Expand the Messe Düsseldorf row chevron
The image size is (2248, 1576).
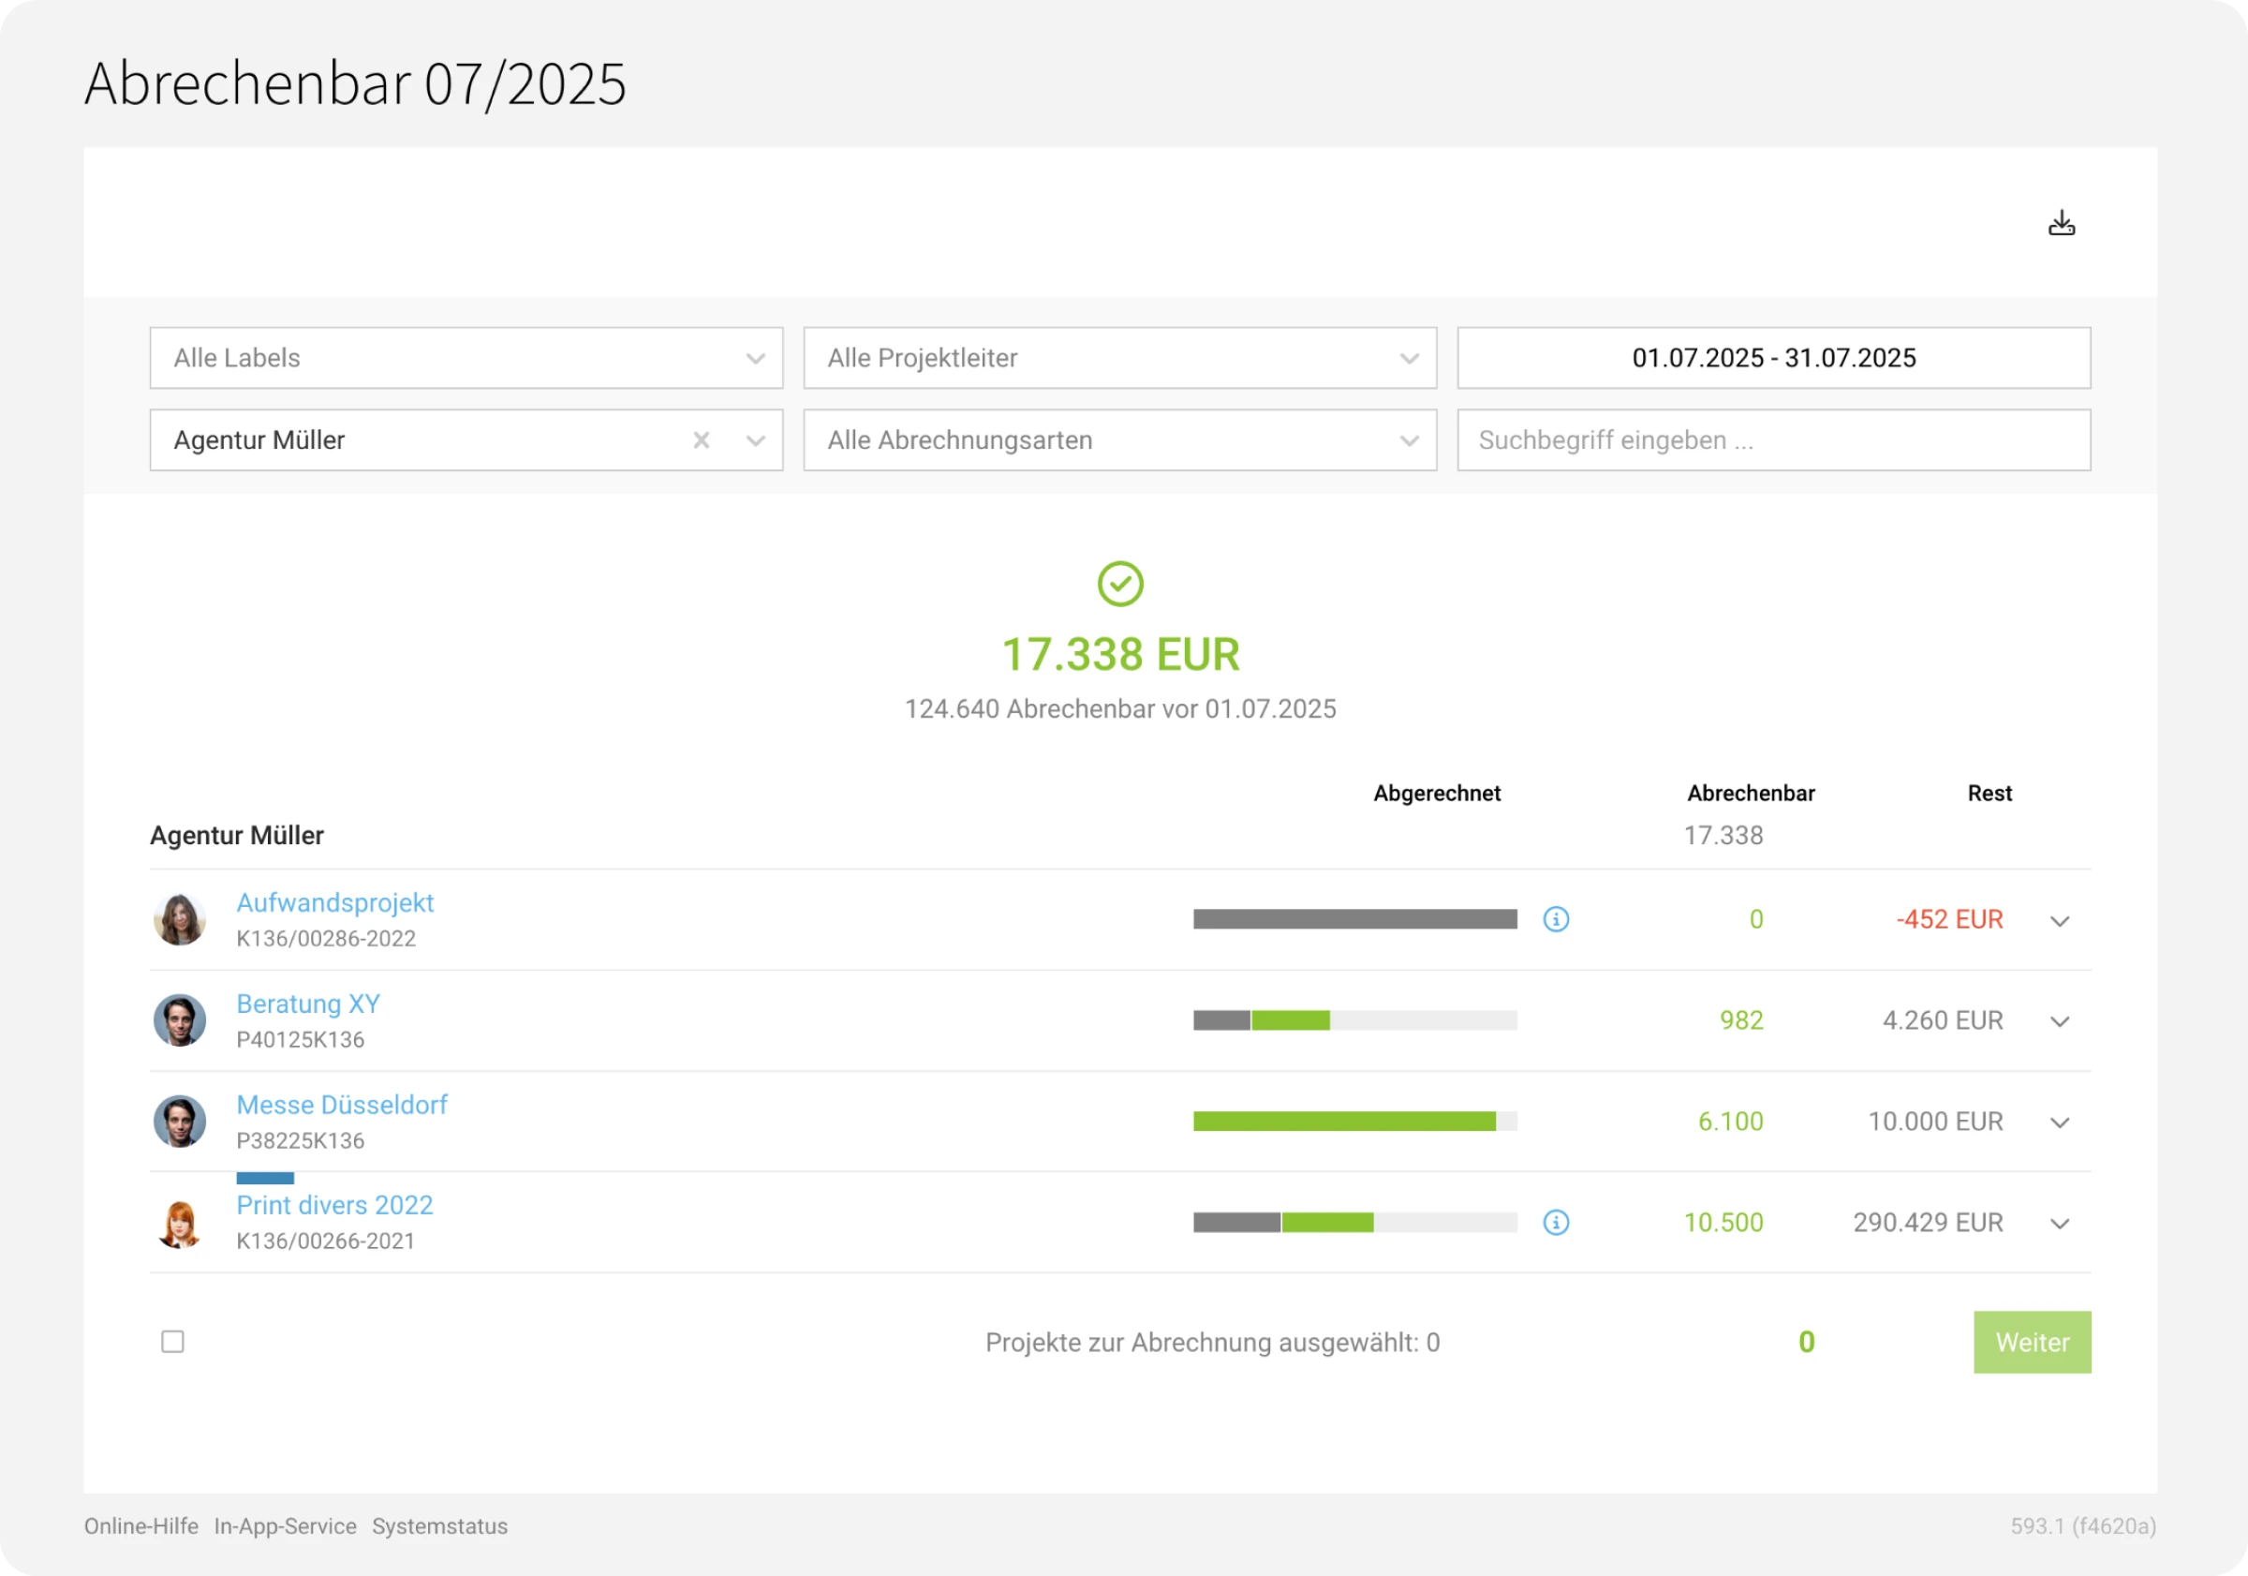click(x=2059, y=1123)
